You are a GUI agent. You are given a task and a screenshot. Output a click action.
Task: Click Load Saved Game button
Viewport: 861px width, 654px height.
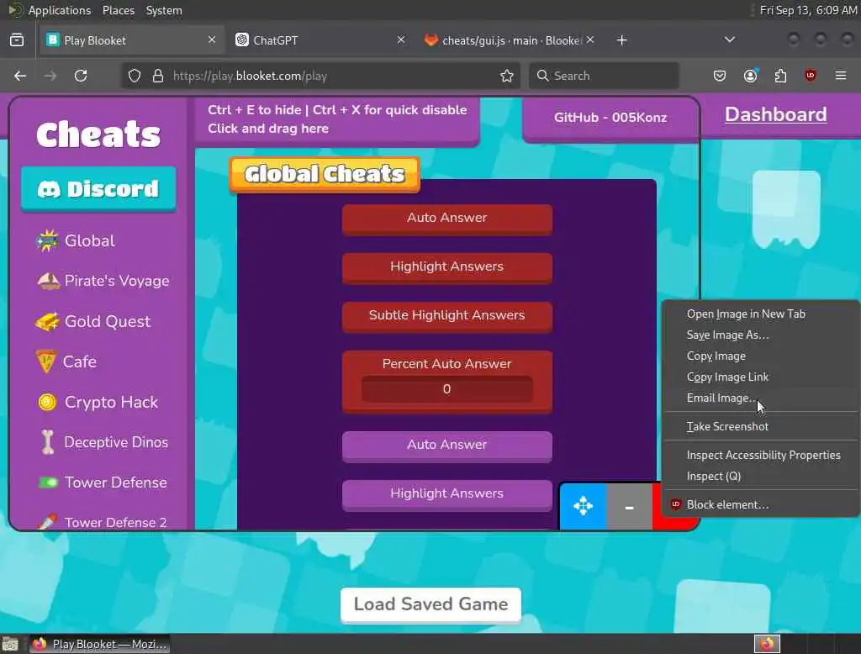(x=430, y=604)
